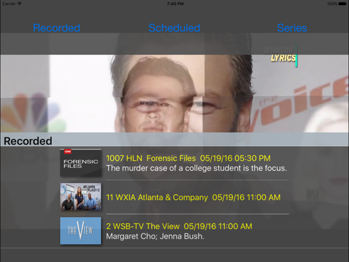This screenshot has width=349, height=262.
Task: Select 11 WXIA Atlanta & Company recording
Action: (193, 197)
